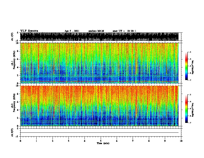Click time axis tick label "5"

pyautogui.click(x=101, y=141)
